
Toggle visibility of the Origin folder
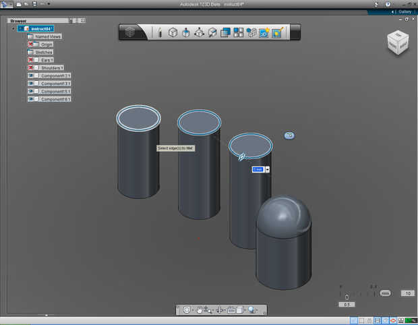click(x=31, y=45)
